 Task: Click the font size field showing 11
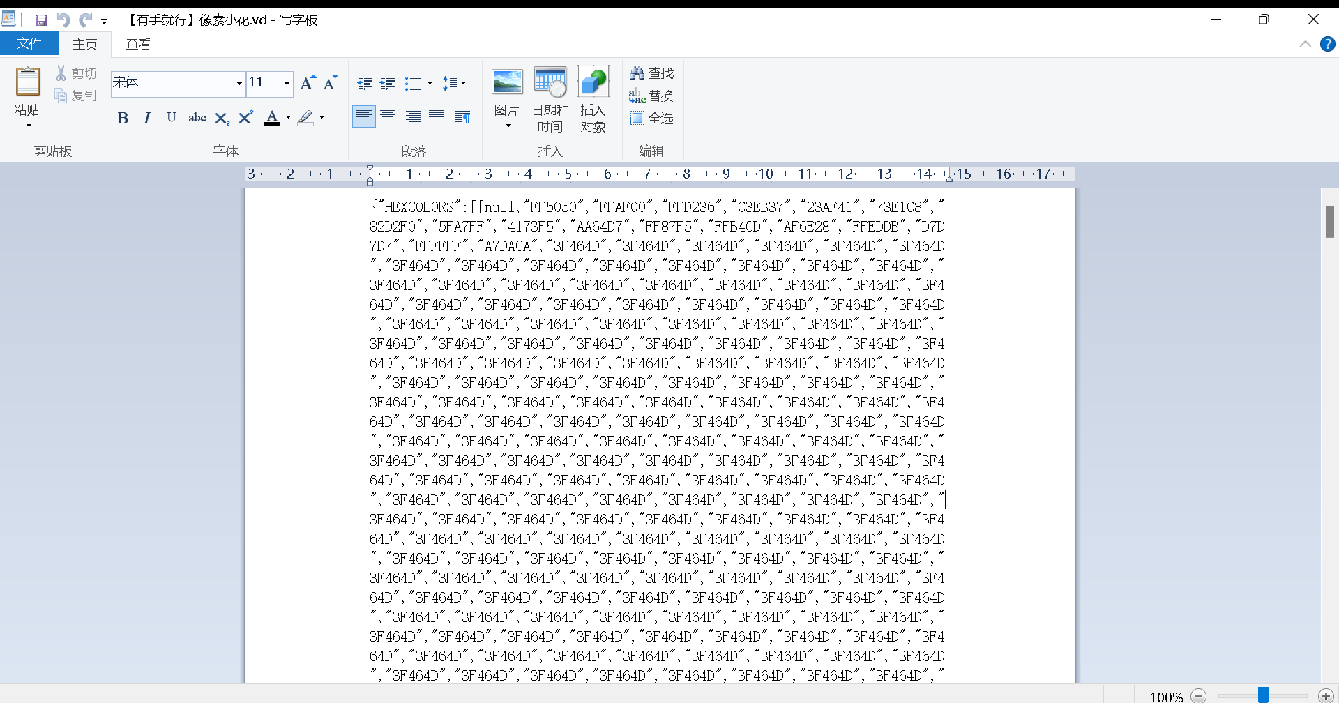(x=264, y=83)
